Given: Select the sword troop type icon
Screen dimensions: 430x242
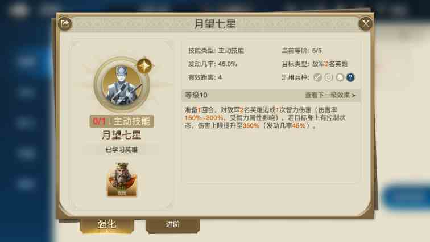Looking at the screenshot, I should pos(317,77).
